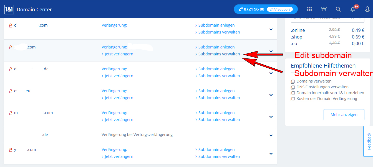This screenshot has width=373, height=167.
Task: Click the Domains verwalten help topic icon
Action: coord(293,81)
